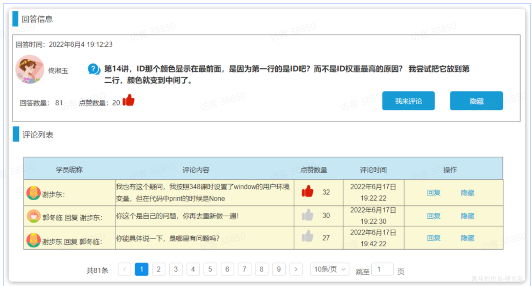Click the question mark bubble icon

point(94,70)
